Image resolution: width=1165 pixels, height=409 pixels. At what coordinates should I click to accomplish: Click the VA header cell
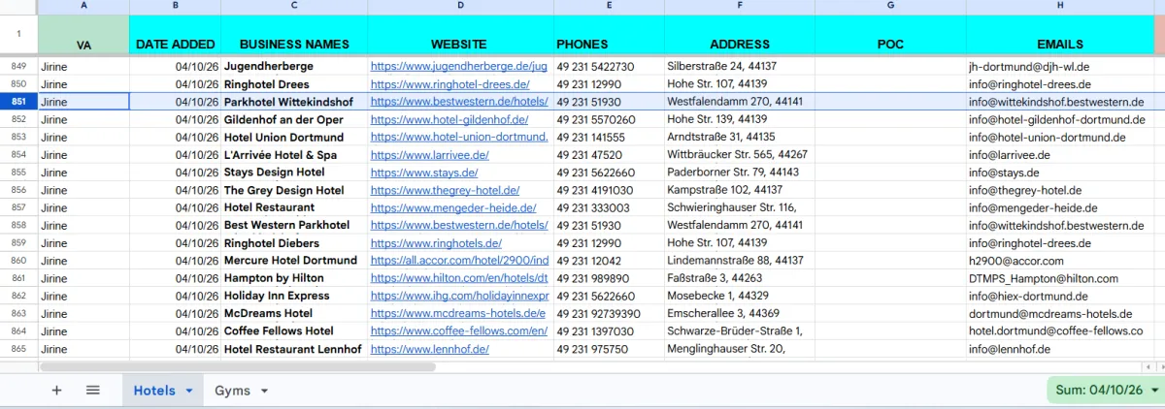pos(83,35)
